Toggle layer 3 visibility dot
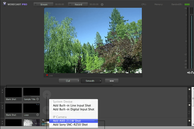 tap(189, 121)
